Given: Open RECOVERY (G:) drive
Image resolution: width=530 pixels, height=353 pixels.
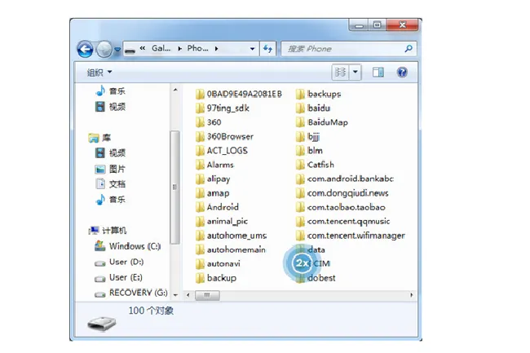Looking at the screenshot, I should 130,293.
